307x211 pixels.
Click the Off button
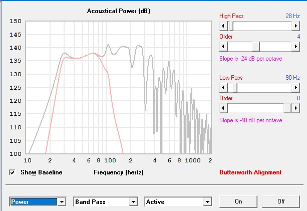(281, 201)
